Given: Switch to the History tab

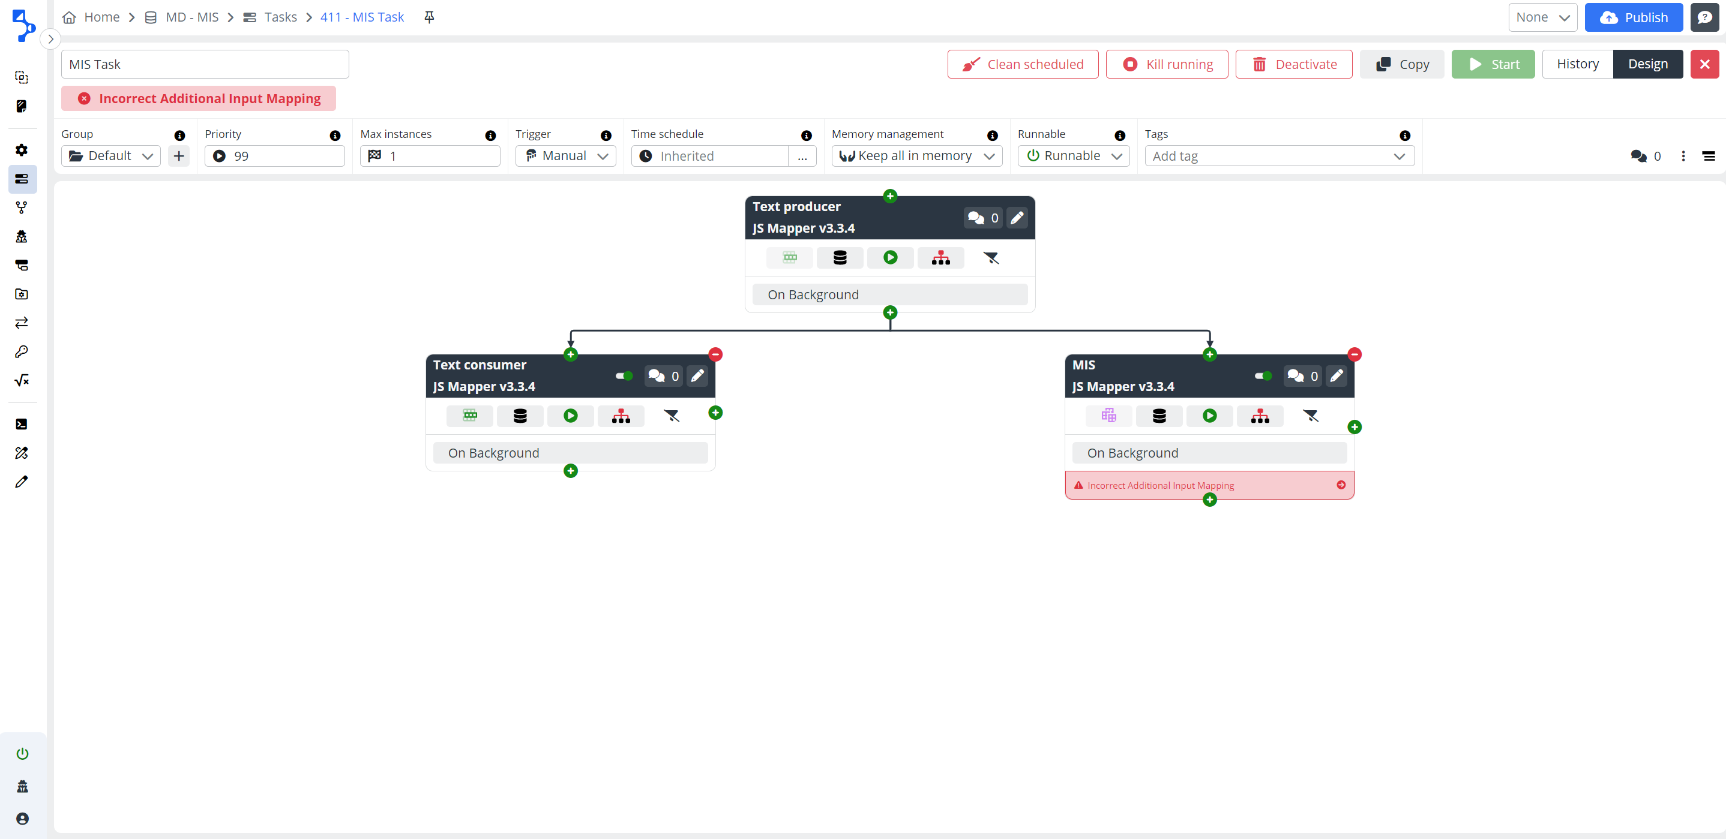Looking at the screenshot, I should coord(1577,64).
